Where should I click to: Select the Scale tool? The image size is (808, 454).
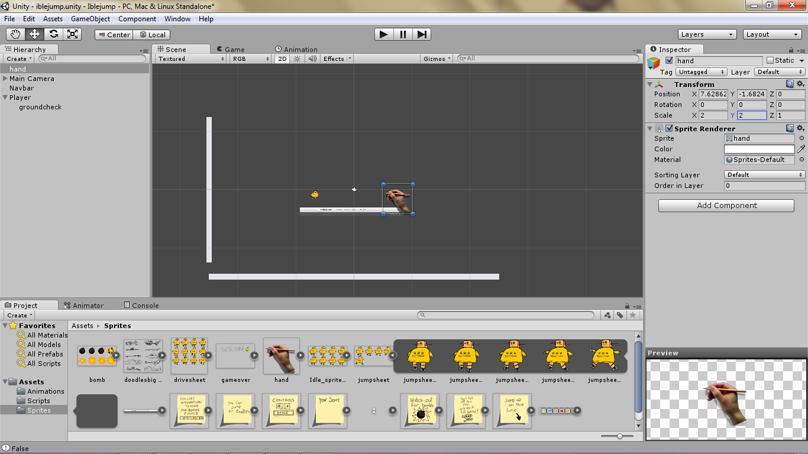click(x=73, y=34)
